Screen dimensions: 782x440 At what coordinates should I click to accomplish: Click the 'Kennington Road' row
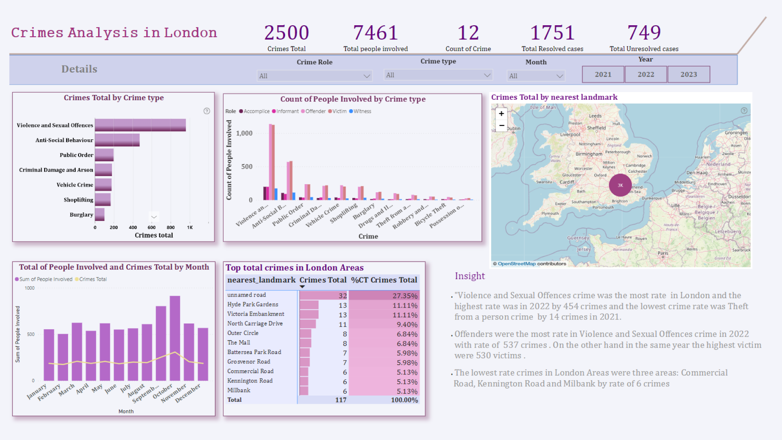click(323, 381)
